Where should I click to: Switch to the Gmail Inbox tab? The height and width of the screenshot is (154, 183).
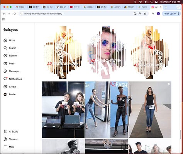click(x=20, y=7)
